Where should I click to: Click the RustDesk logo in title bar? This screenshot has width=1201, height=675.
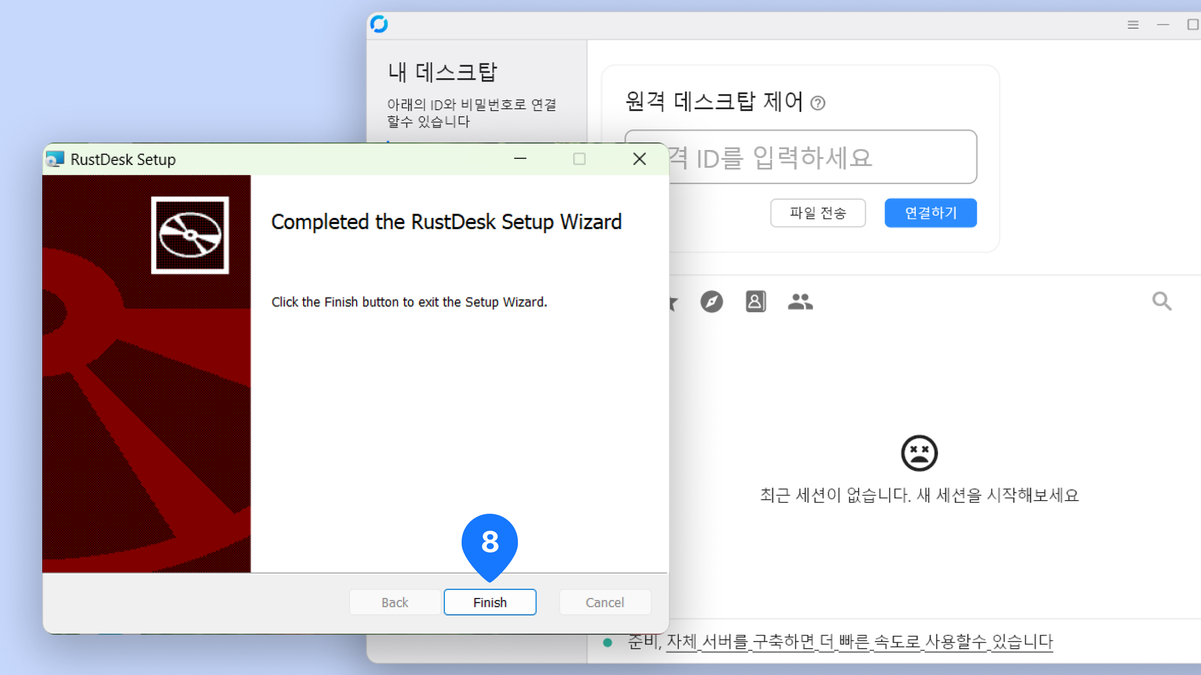pos(379,24)
